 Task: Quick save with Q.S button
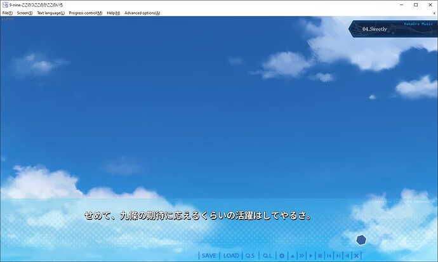(x=250, y=256)
